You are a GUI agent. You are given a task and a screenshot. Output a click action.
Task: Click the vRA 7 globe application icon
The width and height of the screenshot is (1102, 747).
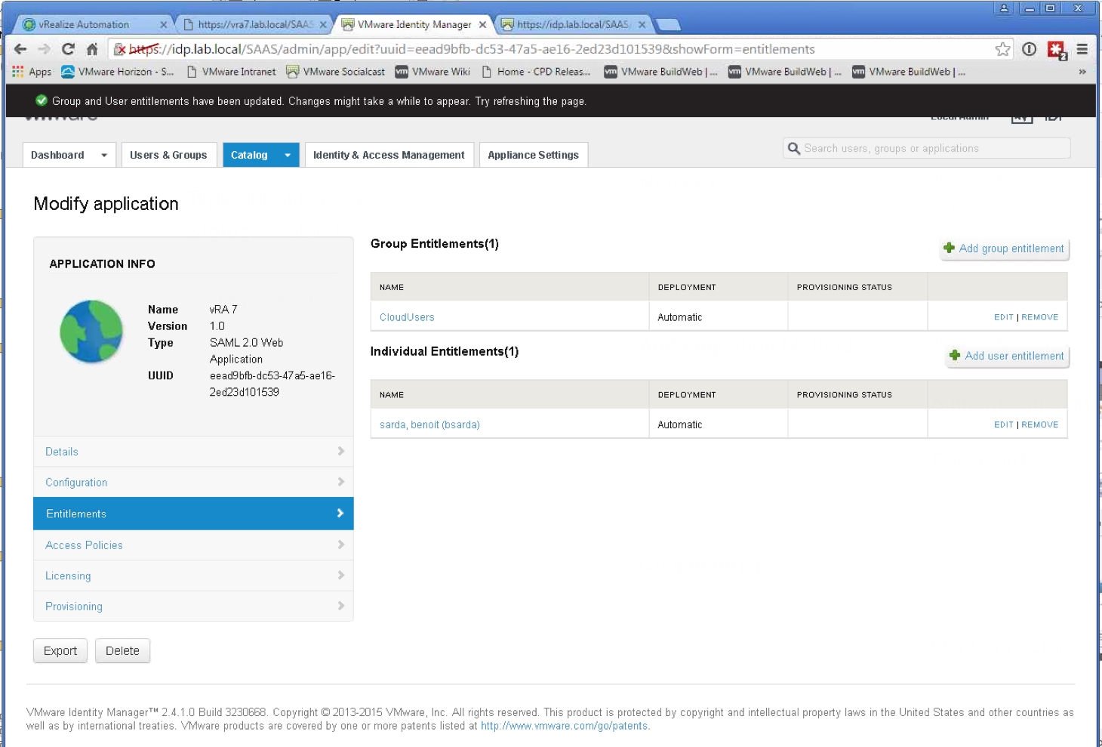pyautogui.click(x=91, y=331)
